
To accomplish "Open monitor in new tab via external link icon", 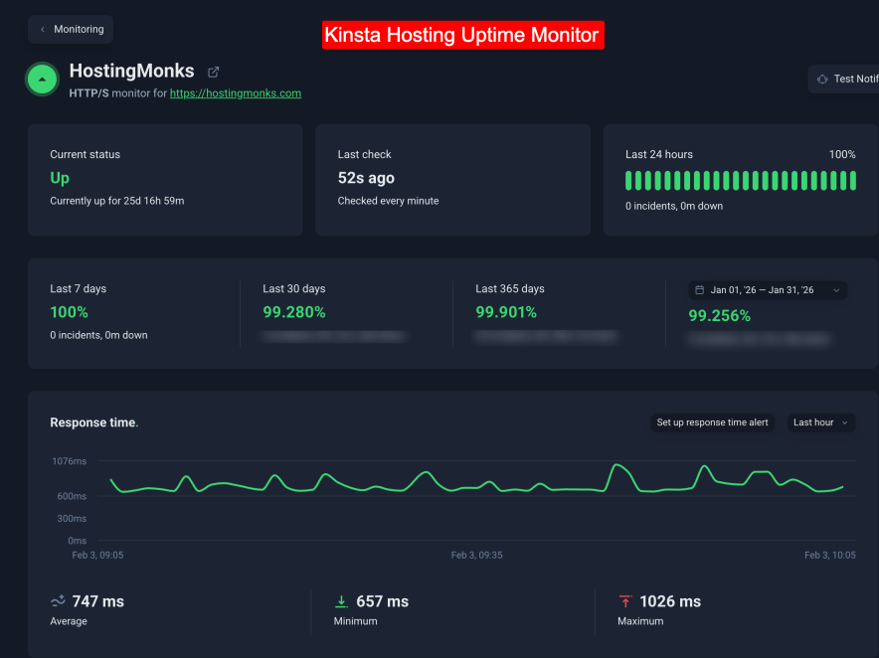I will (213, 72).
